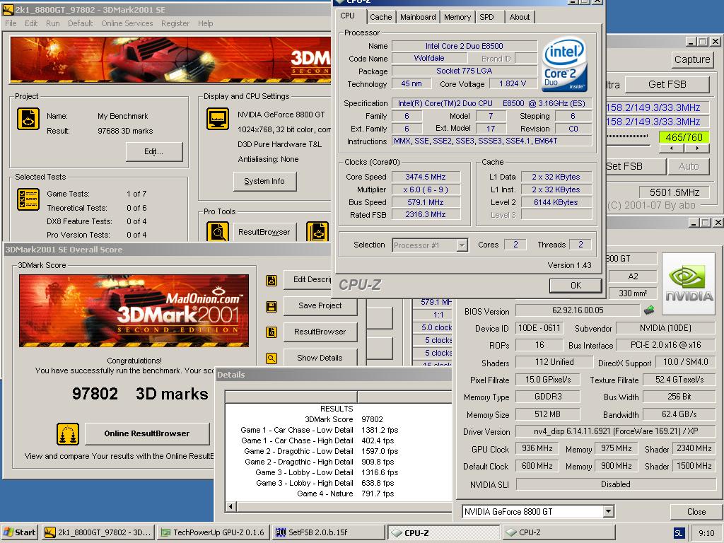Click the ResultBrowser button in Pro Tools

coord(264,232)
